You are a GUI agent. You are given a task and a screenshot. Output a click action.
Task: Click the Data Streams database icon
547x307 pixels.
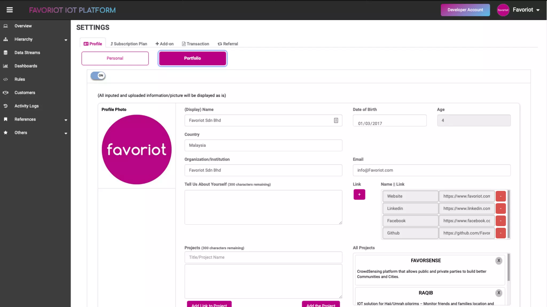[x=5, y=52]
